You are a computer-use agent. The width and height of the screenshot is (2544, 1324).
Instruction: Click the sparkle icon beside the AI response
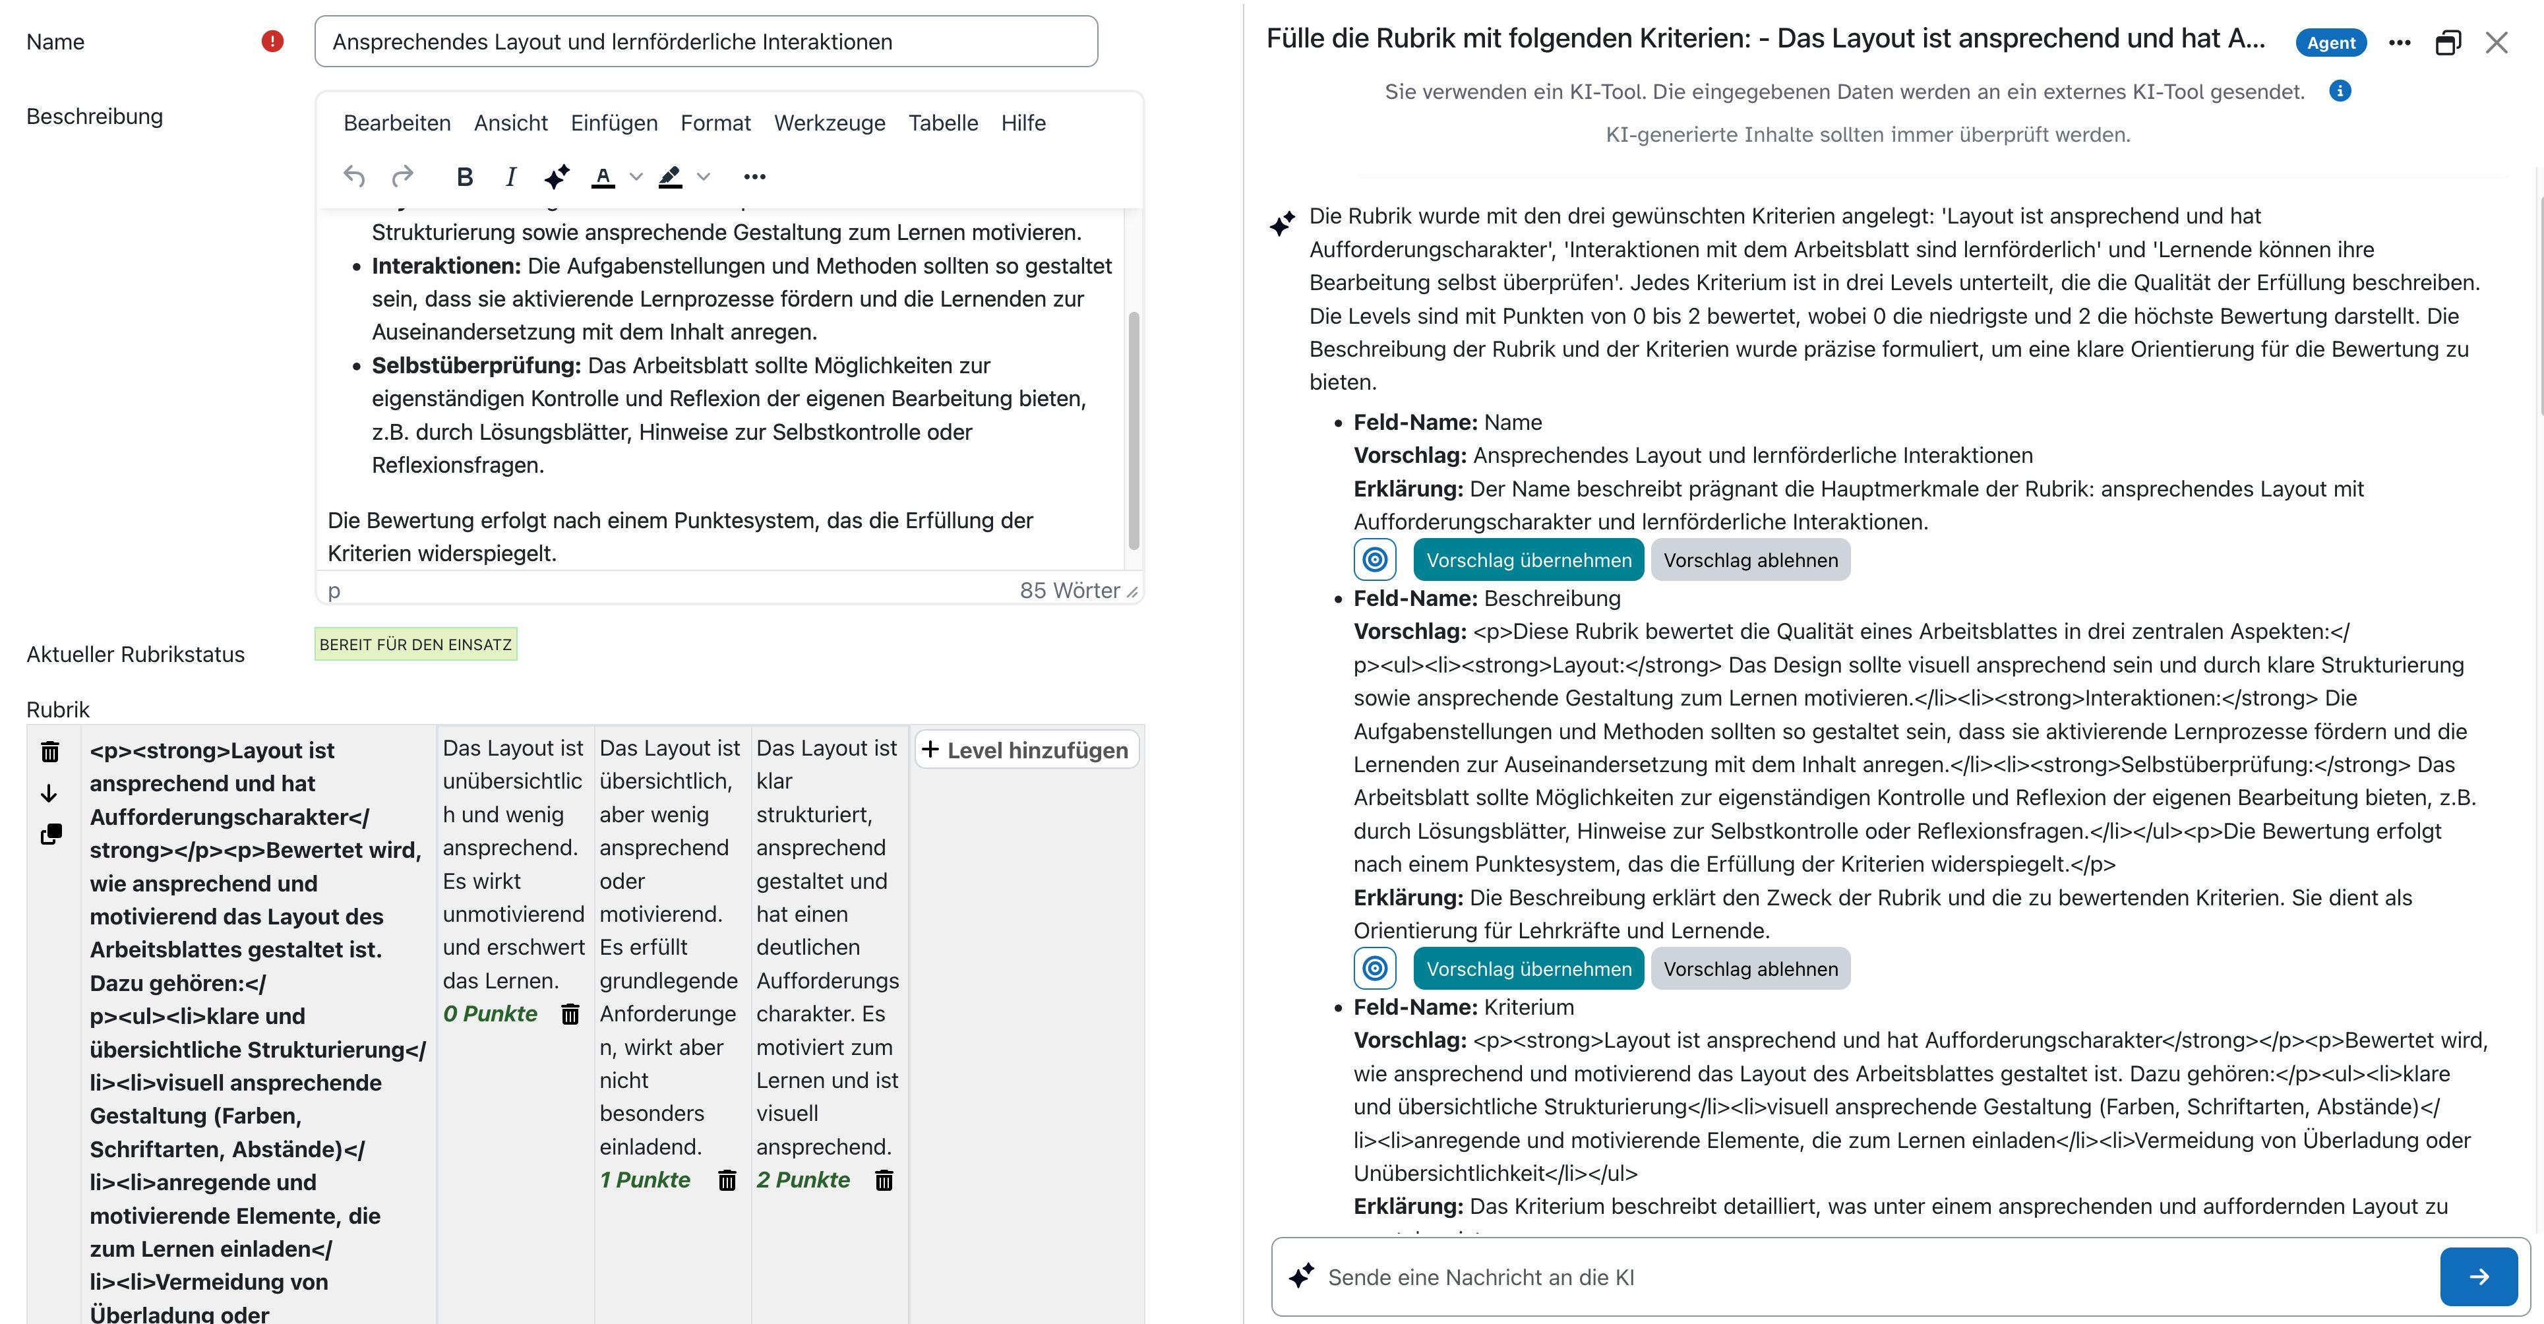coord(1282,224)
